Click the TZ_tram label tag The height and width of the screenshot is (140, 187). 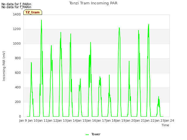pyautogui.click(x=33, y=12)
